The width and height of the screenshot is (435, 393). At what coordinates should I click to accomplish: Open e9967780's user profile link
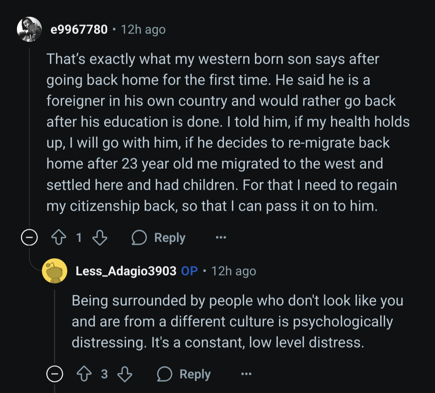point(79,29)
